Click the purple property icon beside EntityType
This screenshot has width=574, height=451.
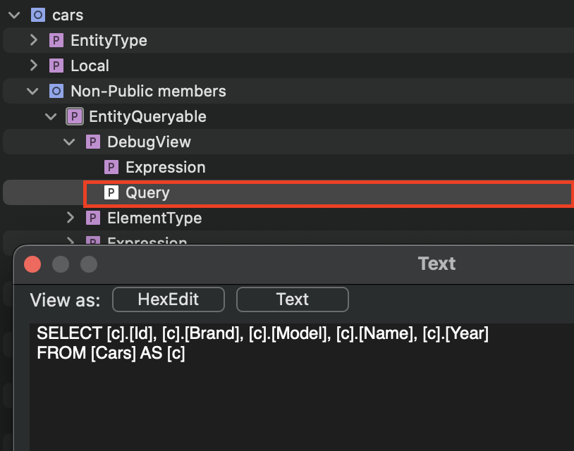pyautogui.click(x=56, y=40)
